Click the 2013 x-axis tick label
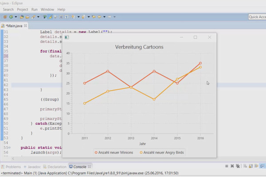266x177 pixels. pyautogui.click(x=131, y=138)
